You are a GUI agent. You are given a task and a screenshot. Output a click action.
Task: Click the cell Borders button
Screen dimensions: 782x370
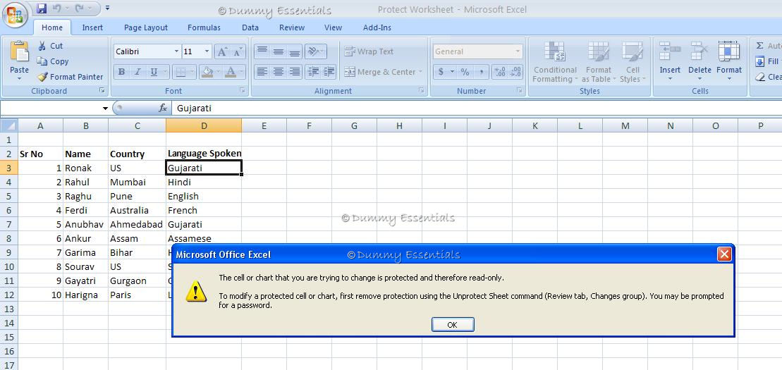tap(181, 72)
